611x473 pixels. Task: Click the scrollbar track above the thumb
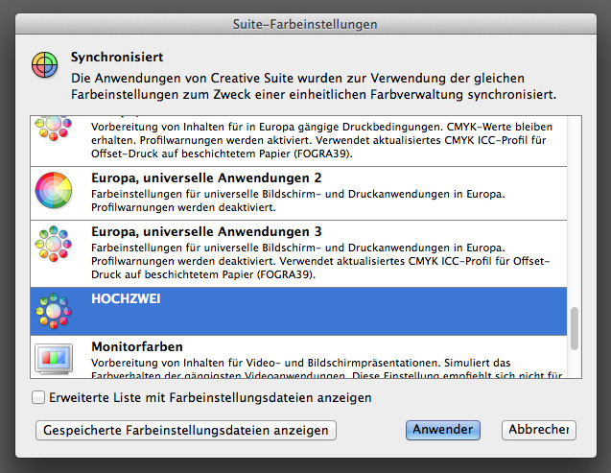(575, 211)
